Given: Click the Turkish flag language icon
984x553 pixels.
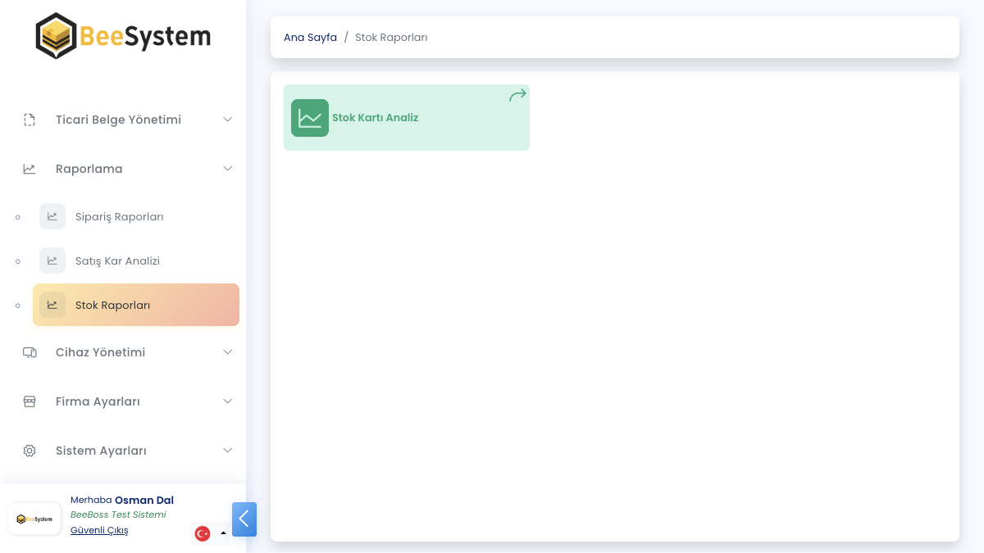Looking at the screenshot, I should (203, 533).
